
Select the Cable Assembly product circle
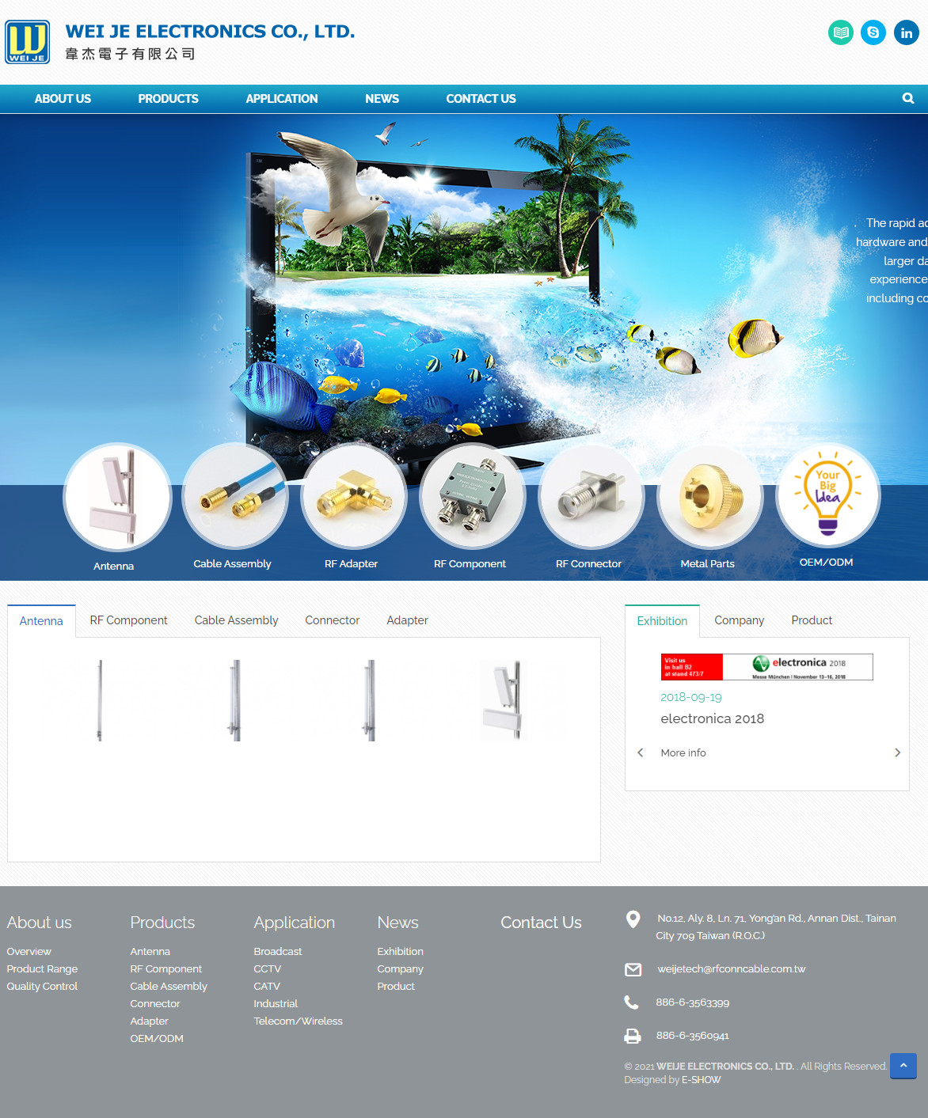tap(235, 496)
